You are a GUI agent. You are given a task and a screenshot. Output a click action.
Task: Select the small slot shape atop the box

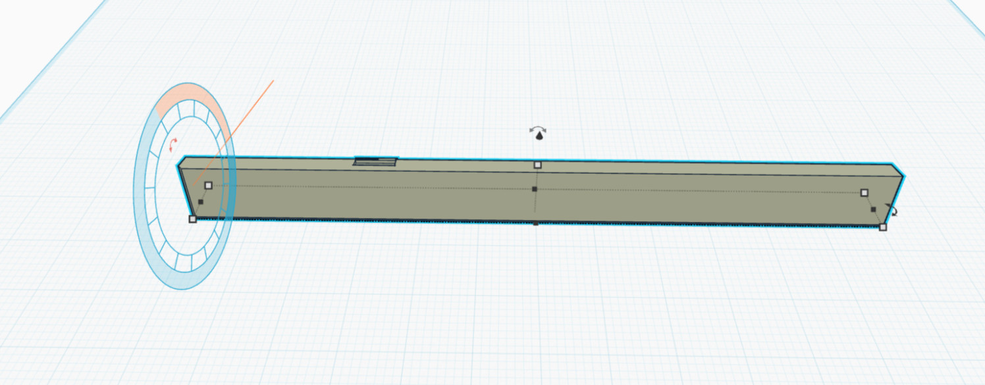376,161
